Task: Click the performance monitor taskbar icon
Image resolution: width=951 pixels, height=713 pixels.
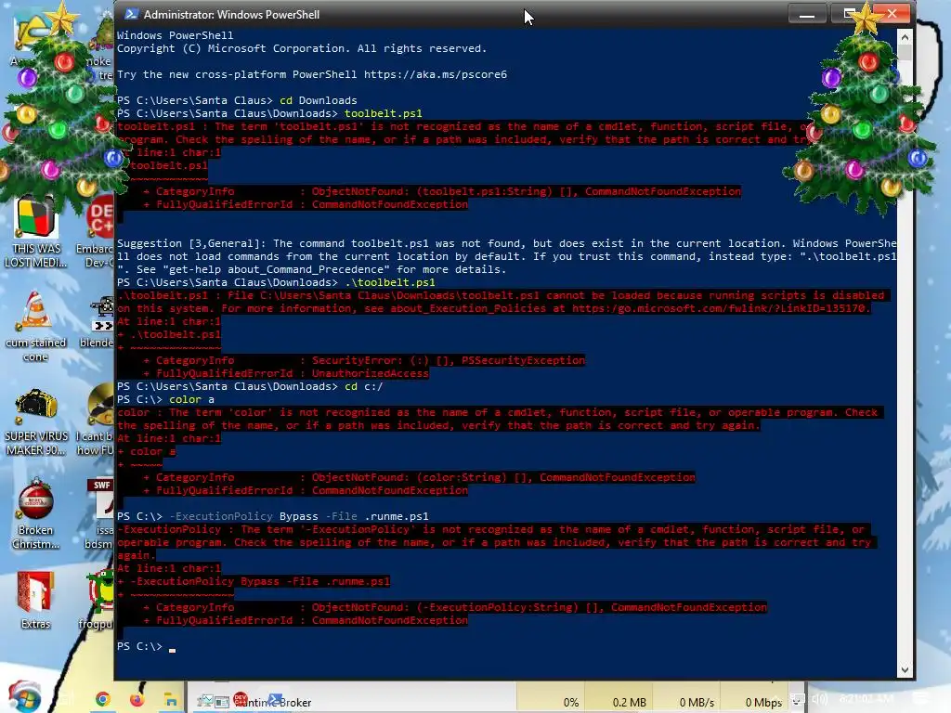Action: click(205, 702)
